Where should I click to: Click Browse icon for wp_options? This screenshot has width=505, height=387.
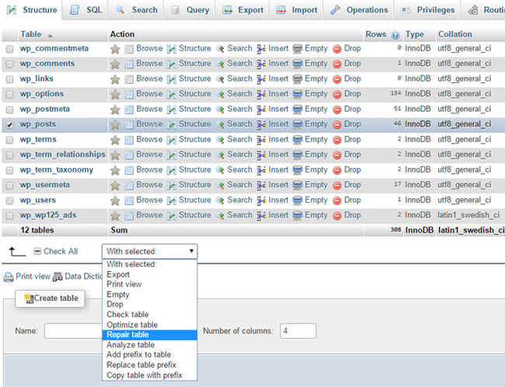point(129,94)
